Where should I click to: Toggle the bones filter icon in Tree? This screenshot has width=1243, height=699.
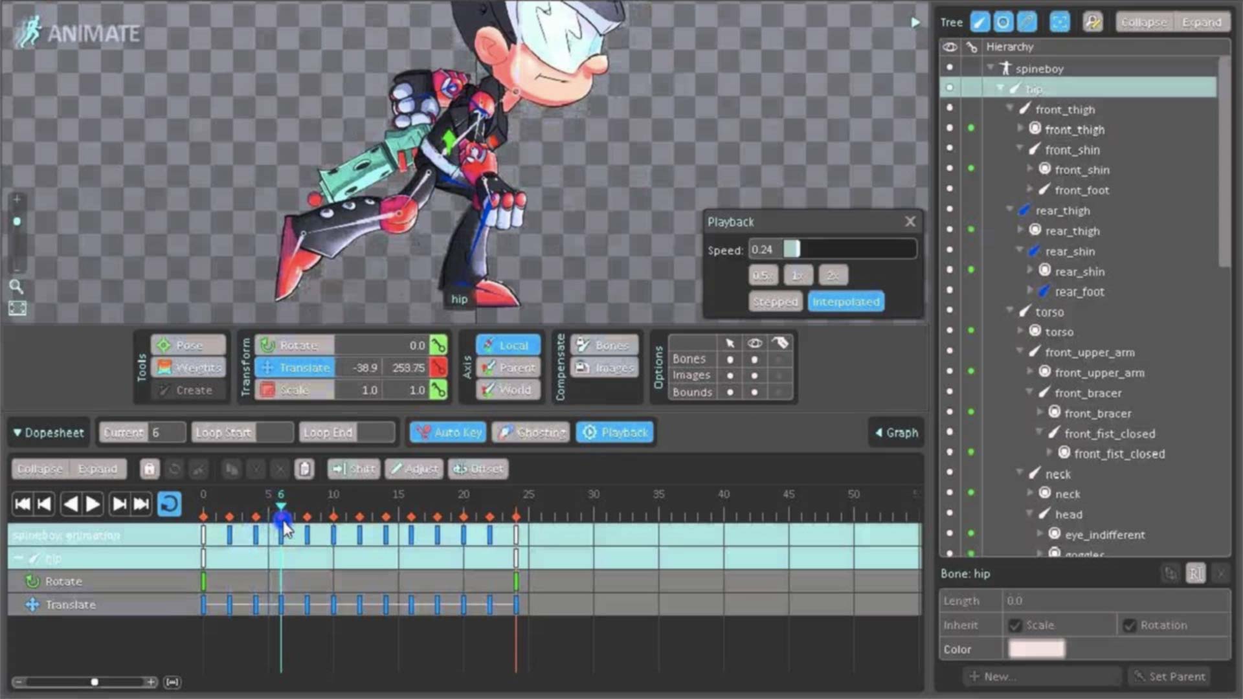pos(980,22)
